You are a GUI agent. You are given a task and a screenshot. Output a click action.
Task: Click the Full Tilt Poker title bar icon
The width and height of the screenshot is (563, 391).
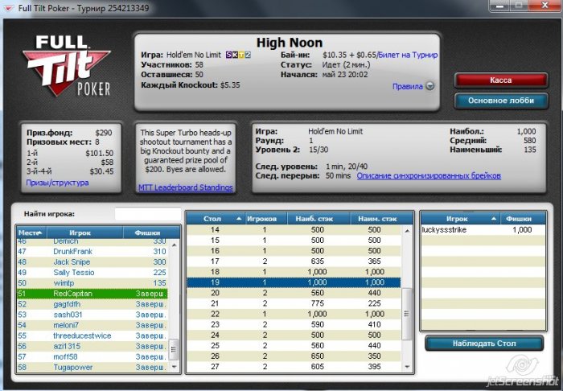pos(9,8)
